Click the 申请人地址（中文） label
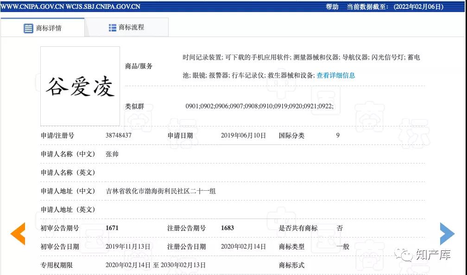The width and height of the screenshot is (467, 275). [68, 191]
